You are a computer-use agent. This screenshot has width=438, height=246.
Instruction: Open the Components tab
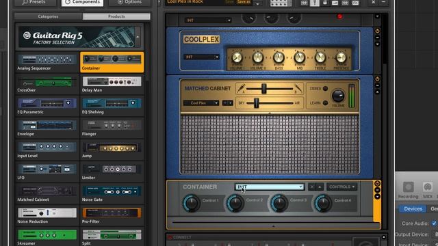tap(82, 2)
